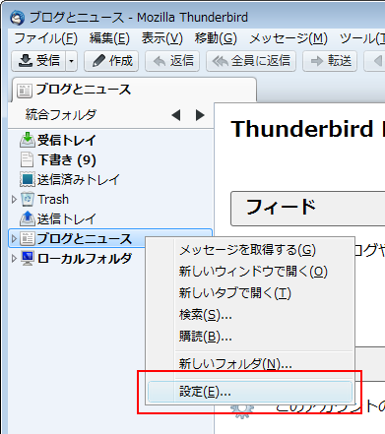The width and height of the screenshot is (385, 434).
Task: Click the 送信済みトレイ stamp icon
Action: pyautogui.click(x=28, y=179)
